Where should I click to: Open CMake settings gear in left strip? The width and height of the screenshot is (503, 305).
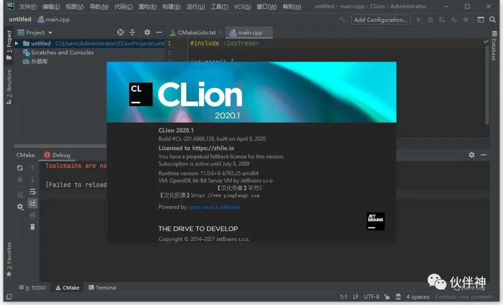(x=20, y=207)
